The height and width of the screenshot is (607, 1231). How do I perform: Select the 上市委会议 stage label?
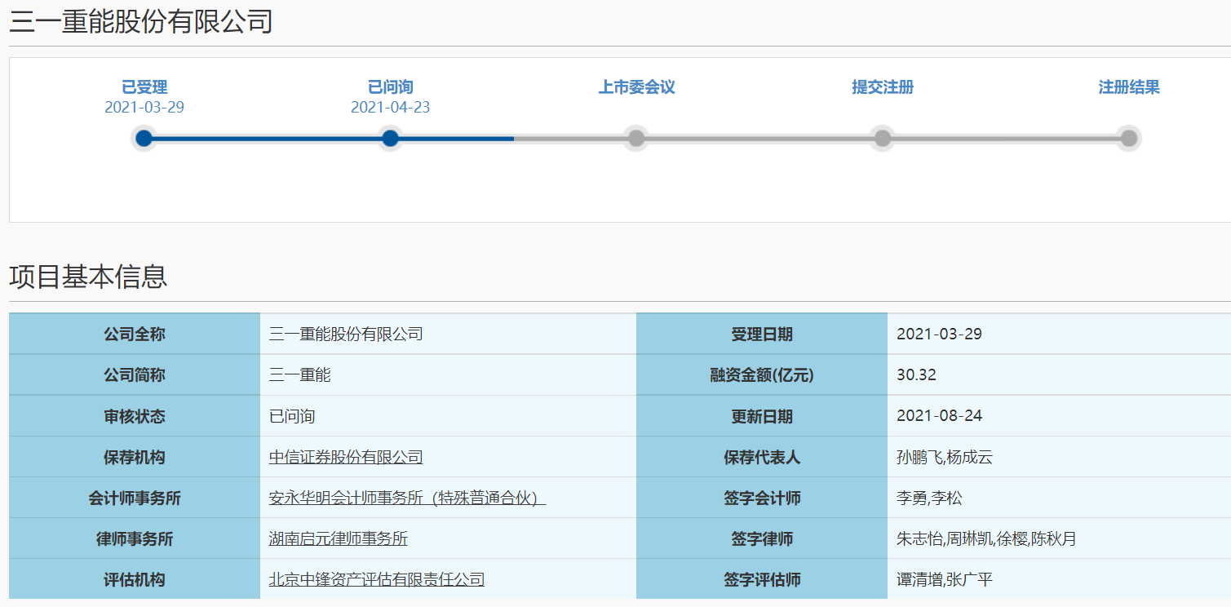(x=637, y=87)
